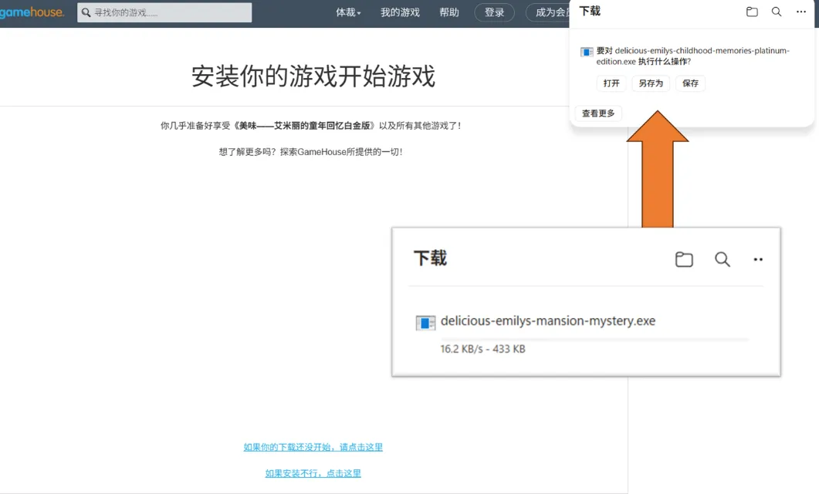Screen dimensions: 819x494
Task: Click the 下载 title in the top popup
Action: coord(590,12)
